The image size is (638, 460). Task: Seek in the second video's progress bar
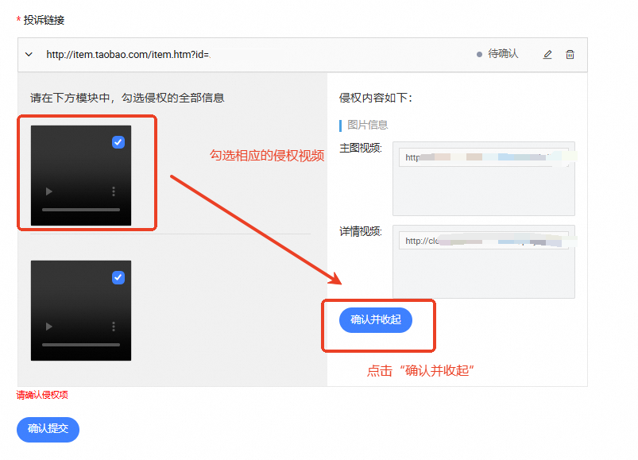[81, 345]
